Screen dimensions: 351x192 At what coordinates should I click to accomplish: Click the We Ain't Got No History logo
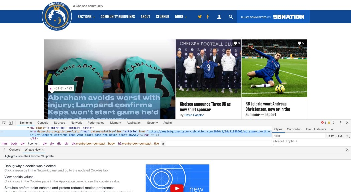click(x=57, y=16)
